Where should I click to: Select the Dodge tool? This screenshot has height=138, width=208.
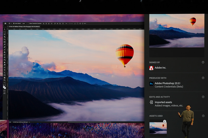coord(4,65)
